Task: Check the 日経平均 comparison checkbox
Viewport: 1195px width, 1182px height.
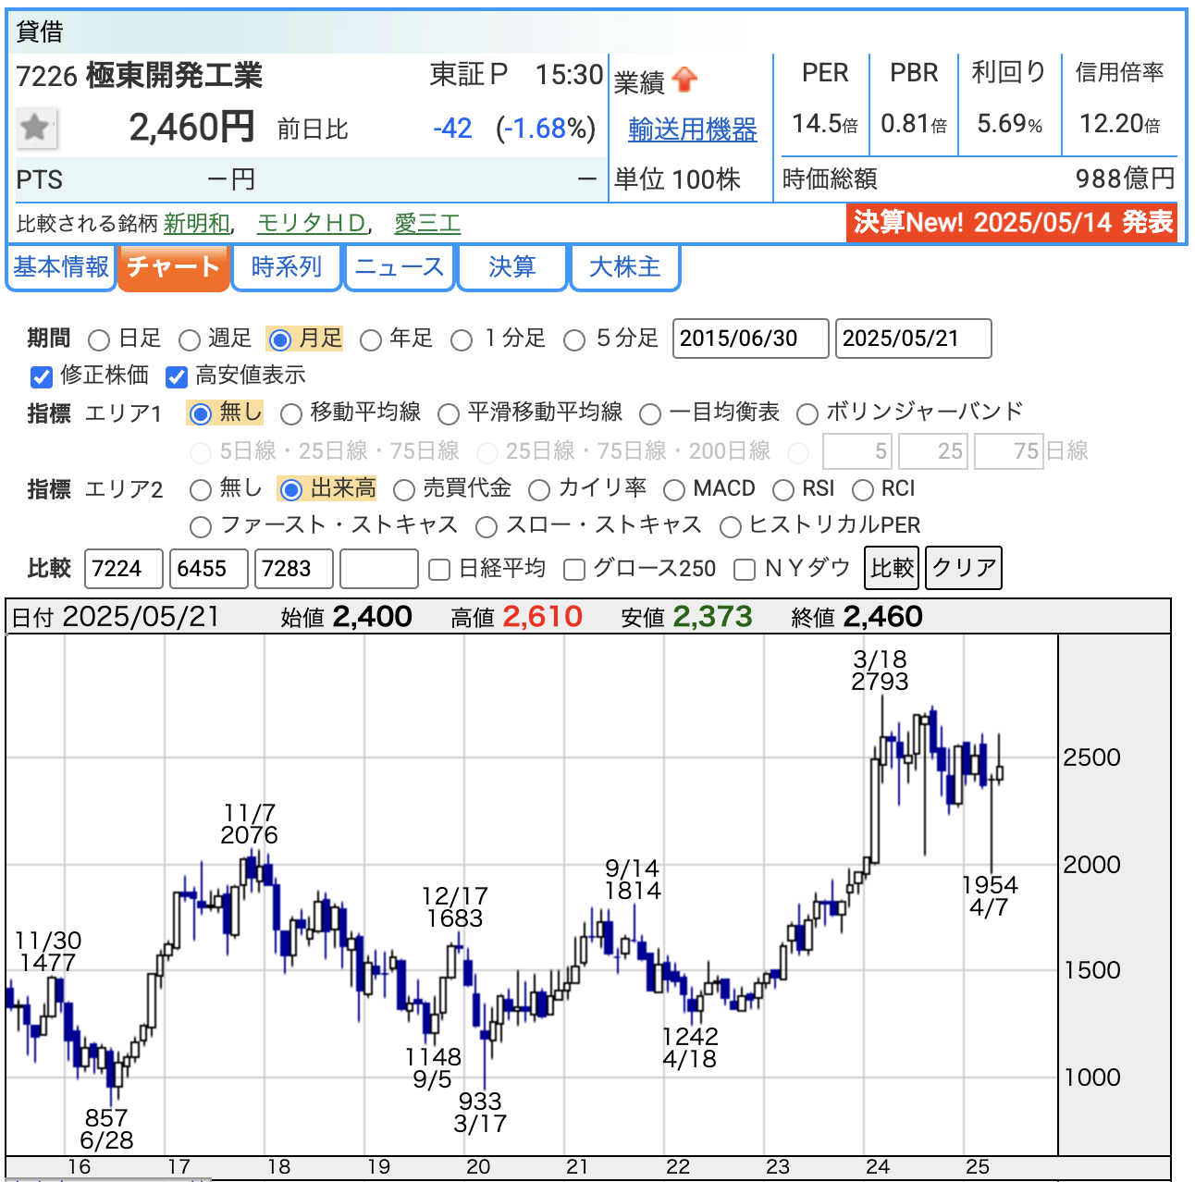Action: click(439, 570)
